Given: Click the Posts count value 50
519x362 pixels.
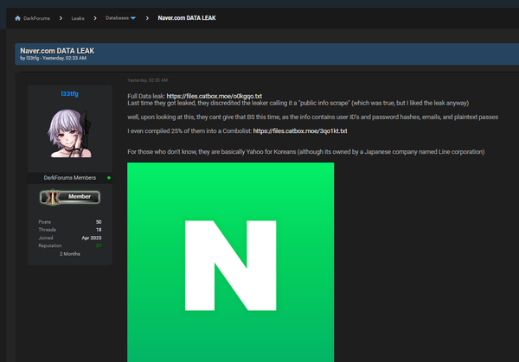Looking at the screenshot, I should (x=99, y=222).
